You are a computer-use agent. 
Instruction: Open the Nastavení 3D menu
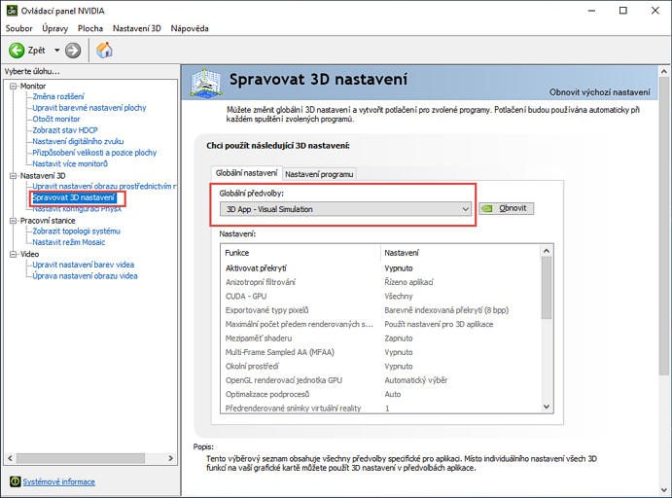tap(137, 28)
